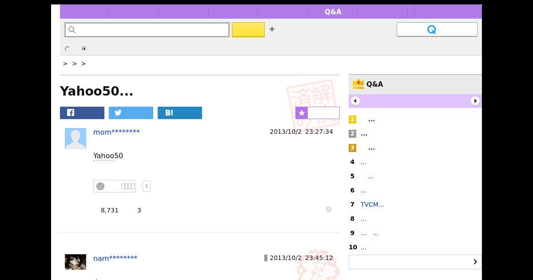The image size is (533, 280).
Task: Bookmark with the Hatena B! button
Action: coord(180,113)
